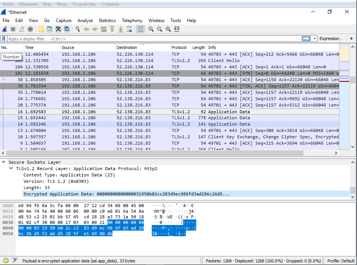This screenshot has width=357, height=265.
Task: Select Version: TLS 1.2 line
Action: click(56, 181)
